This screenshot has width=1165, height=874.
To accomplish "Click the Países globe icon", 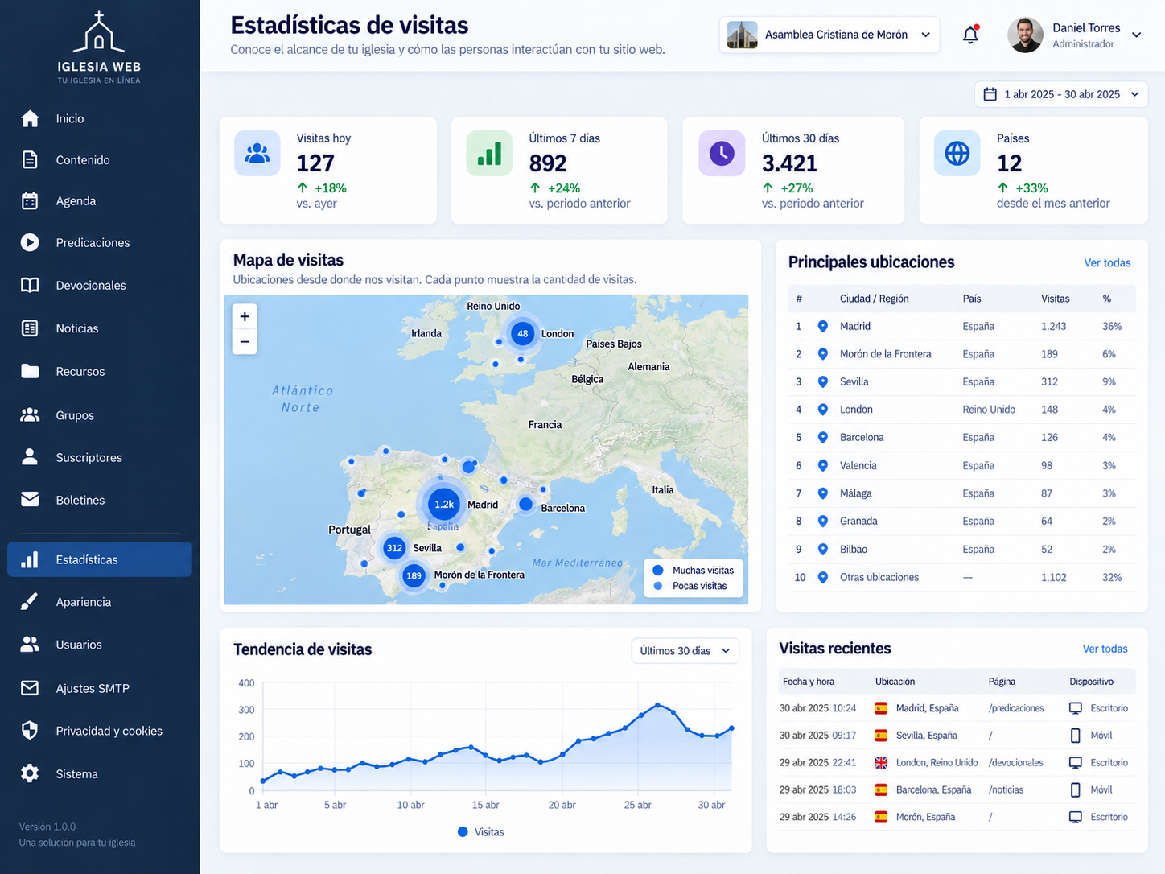I will click(x=957, y=153).
